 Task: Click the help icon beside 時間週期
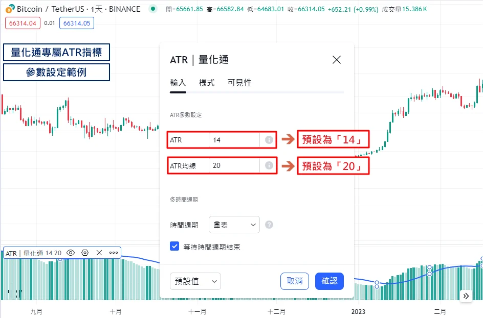pos(269,225)
